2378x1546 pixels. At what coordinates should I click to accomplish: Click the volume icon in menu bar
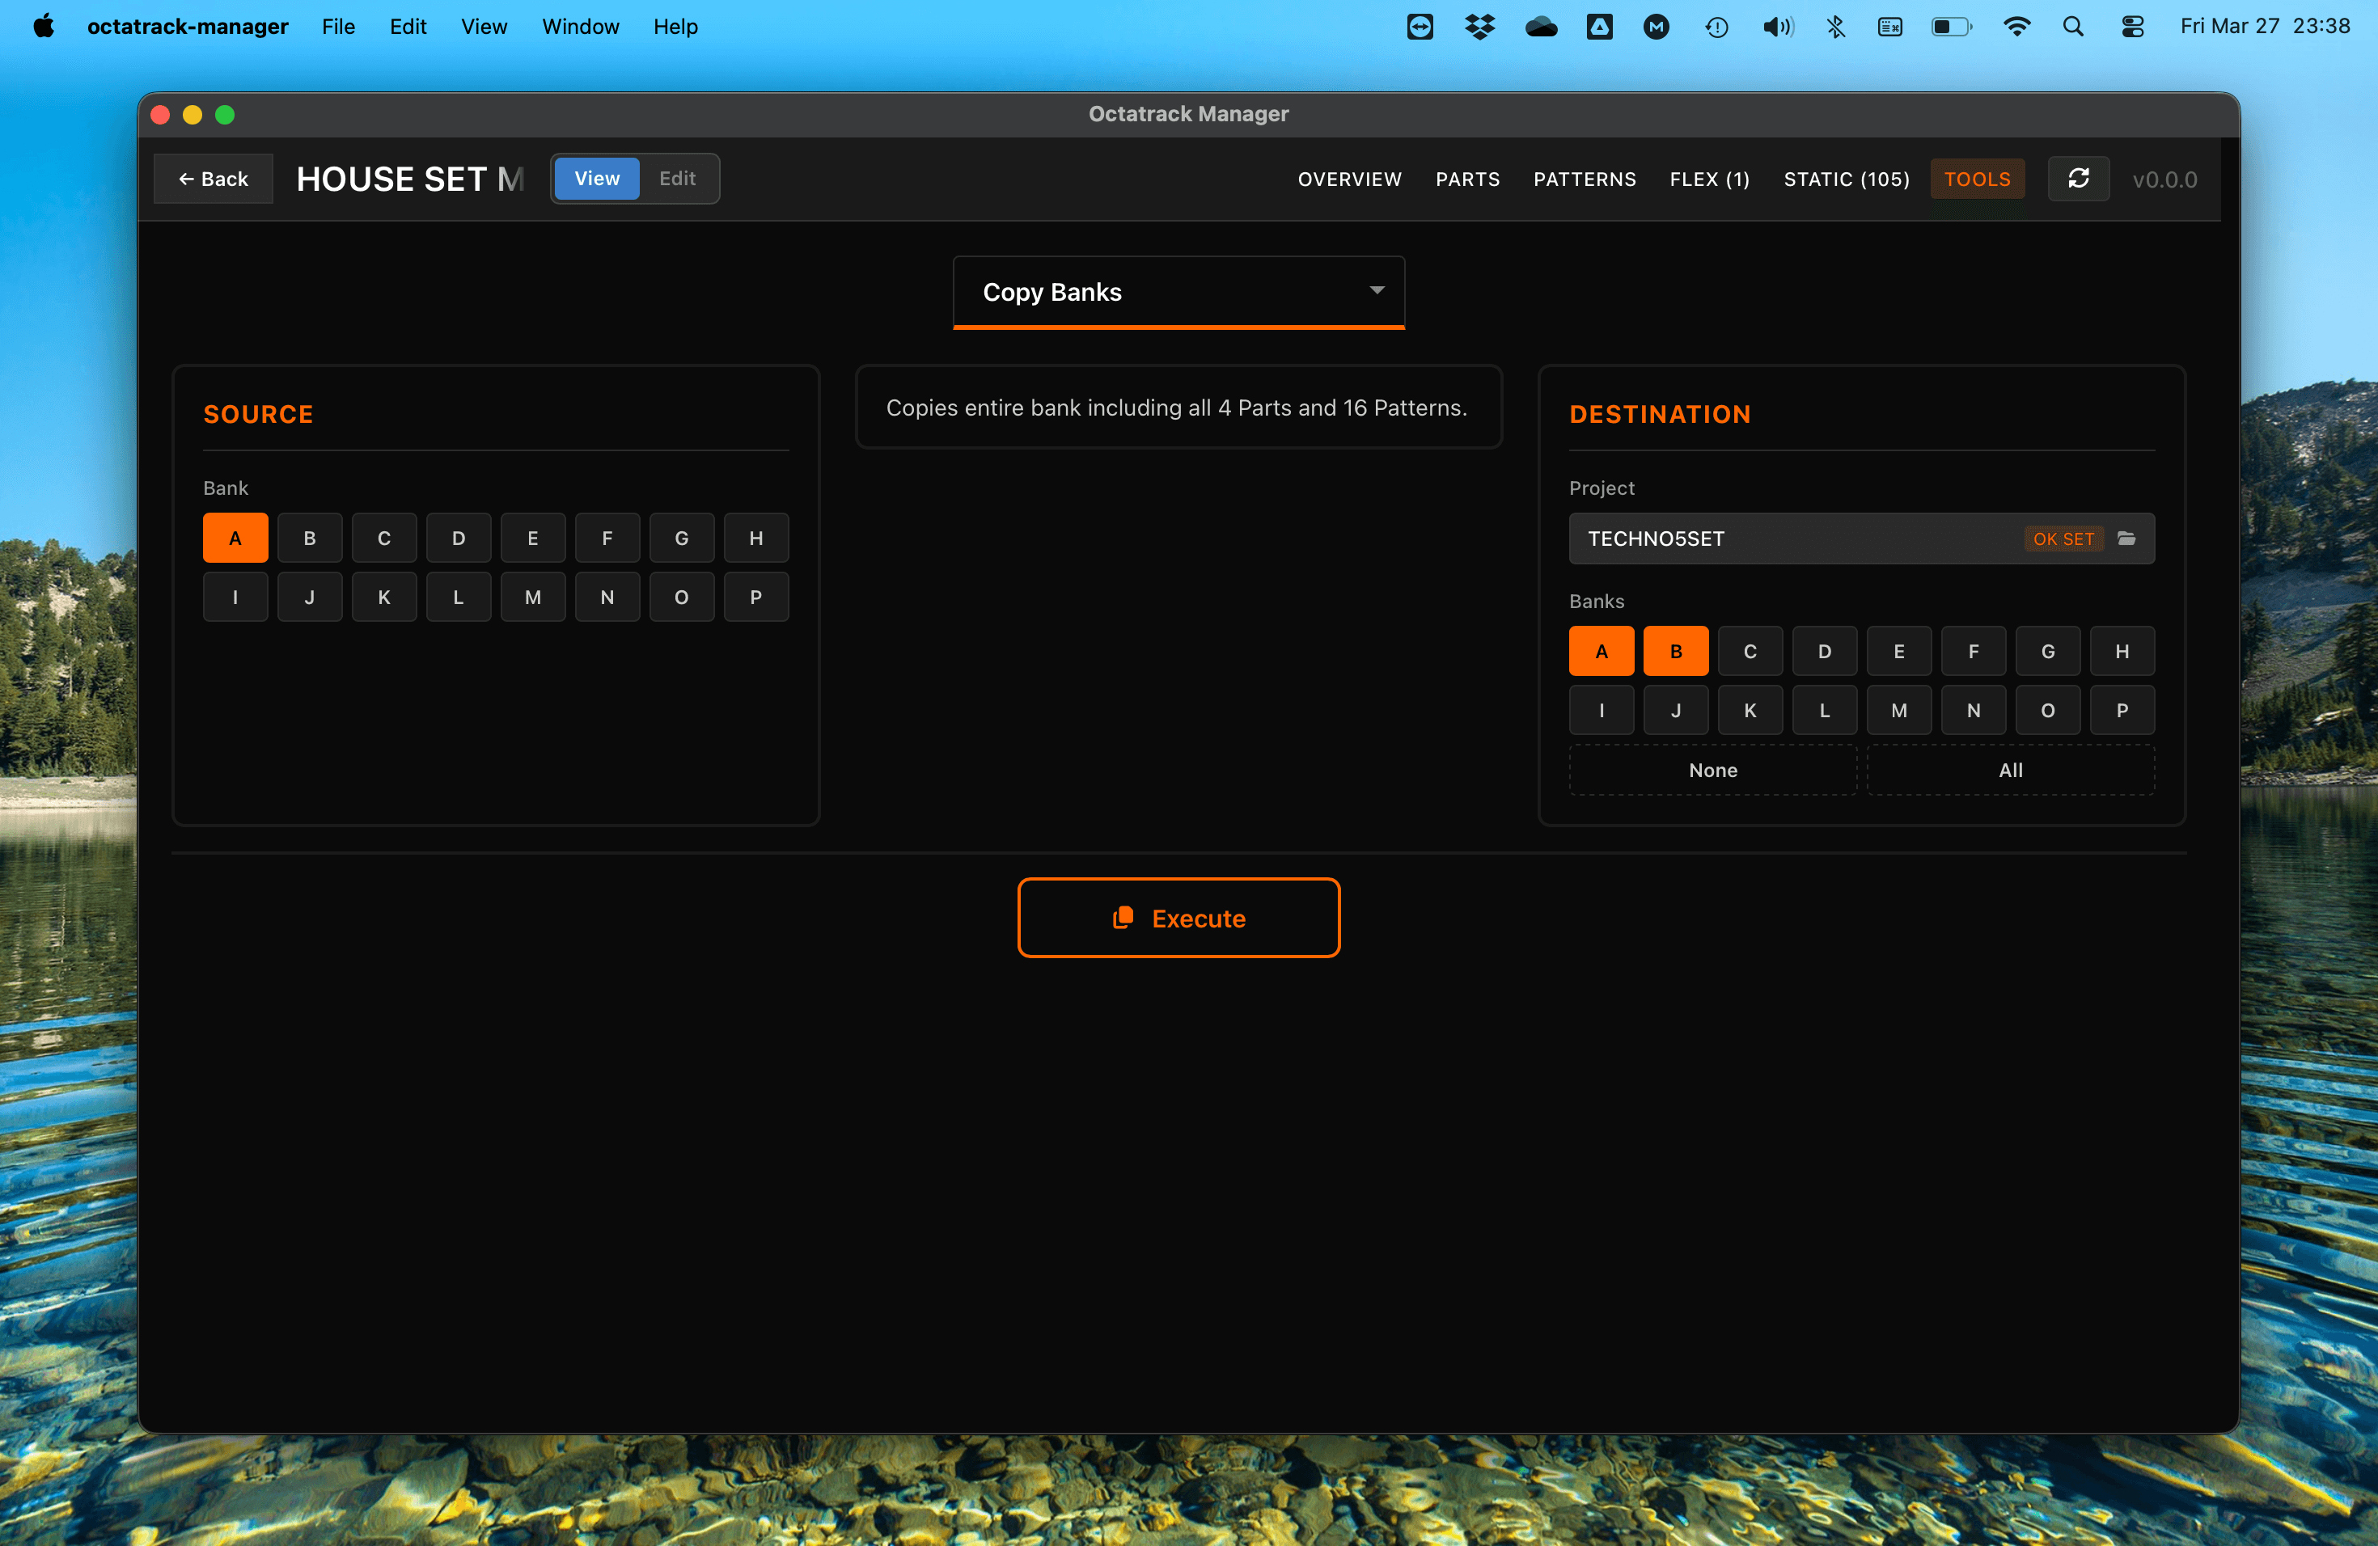point(1776,27)
